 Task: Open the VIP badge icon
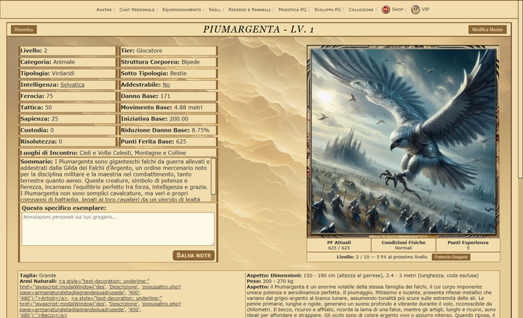[x=415, y=10]
